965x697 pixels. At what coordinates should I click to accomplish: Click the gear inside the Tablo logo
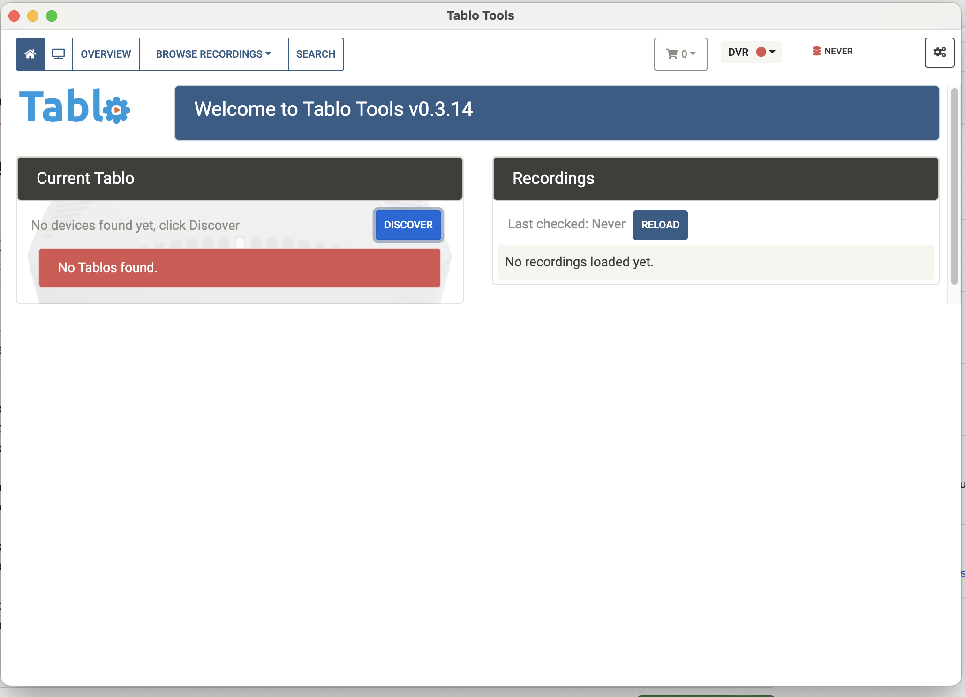116,109
